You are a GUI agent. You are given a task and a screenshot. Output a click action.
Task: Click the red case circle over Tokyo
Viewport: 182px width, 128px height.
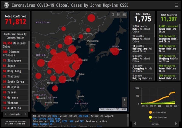pos(115,51)
